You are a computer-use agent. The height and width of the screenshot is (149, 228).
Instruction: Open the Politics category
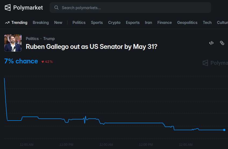pos(79,23)
